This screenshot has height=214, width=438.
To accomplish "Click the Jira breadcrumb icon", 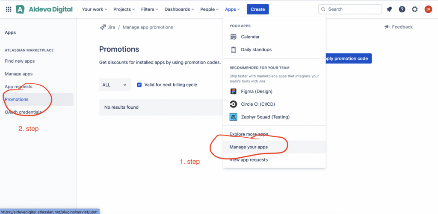I will (x=103, y=27).
